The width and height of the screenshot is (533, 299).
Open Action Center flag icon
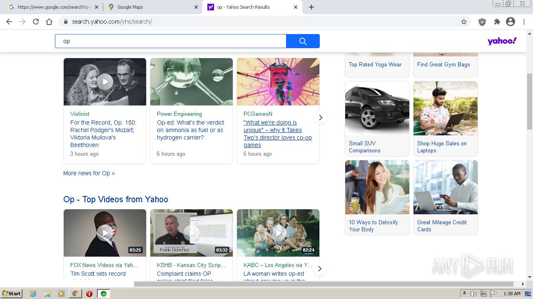point(493,294)
